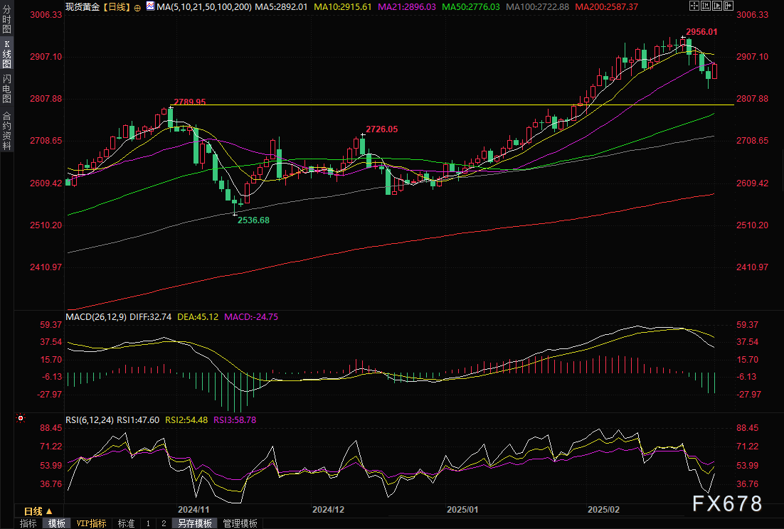Open 闪电图 view in left sidebar
The width and height of the screenshot is (784, 529).
[7, 89]
